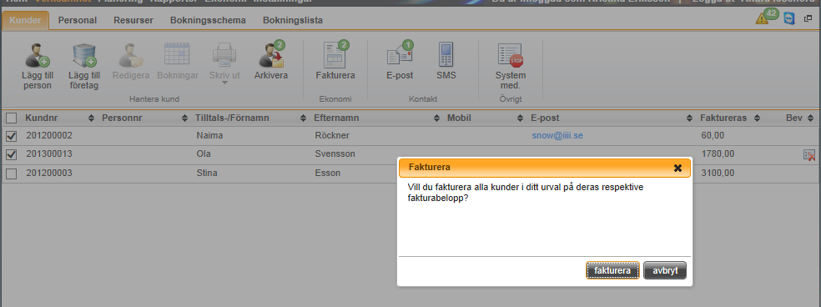This screenshot has height=307, width=821.
Task: Launch the TeamViewer remote support icon
Action: click(789, 19)
